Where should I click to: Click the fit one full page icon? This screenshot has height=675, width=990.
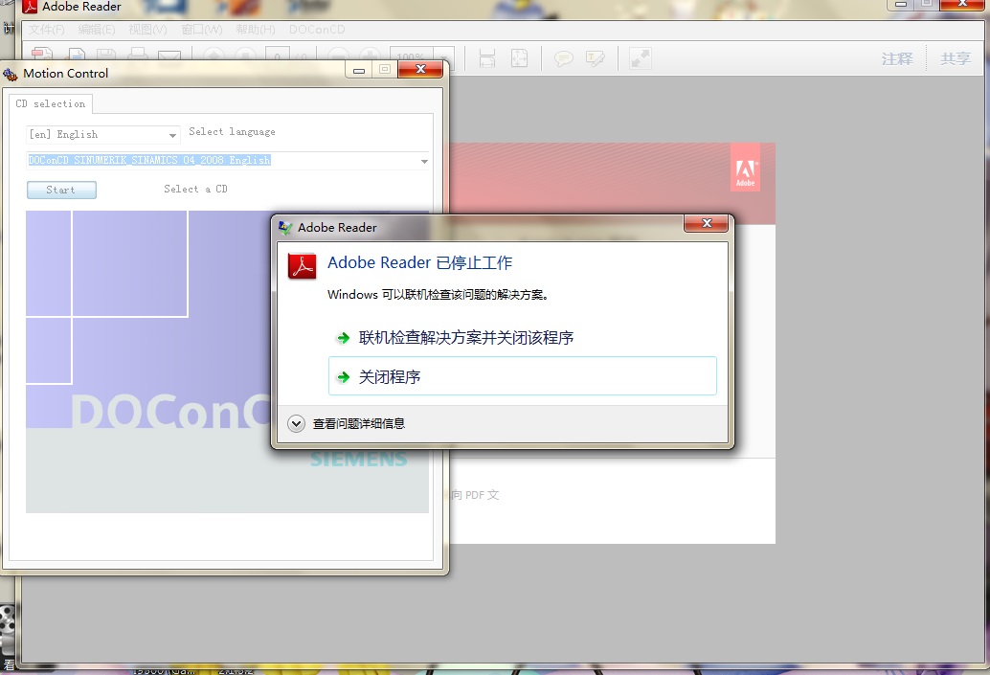point(519,58)
